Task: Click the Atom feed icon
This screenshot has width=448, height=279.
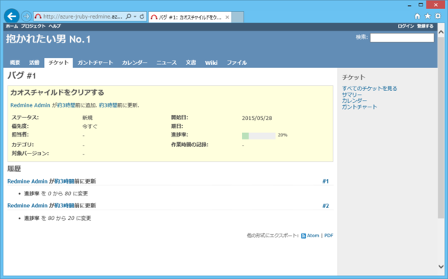Action: [303, 236]
